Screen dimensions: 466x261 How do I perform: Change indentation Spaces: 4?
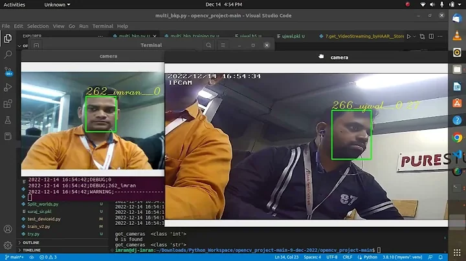pos(312,257)
